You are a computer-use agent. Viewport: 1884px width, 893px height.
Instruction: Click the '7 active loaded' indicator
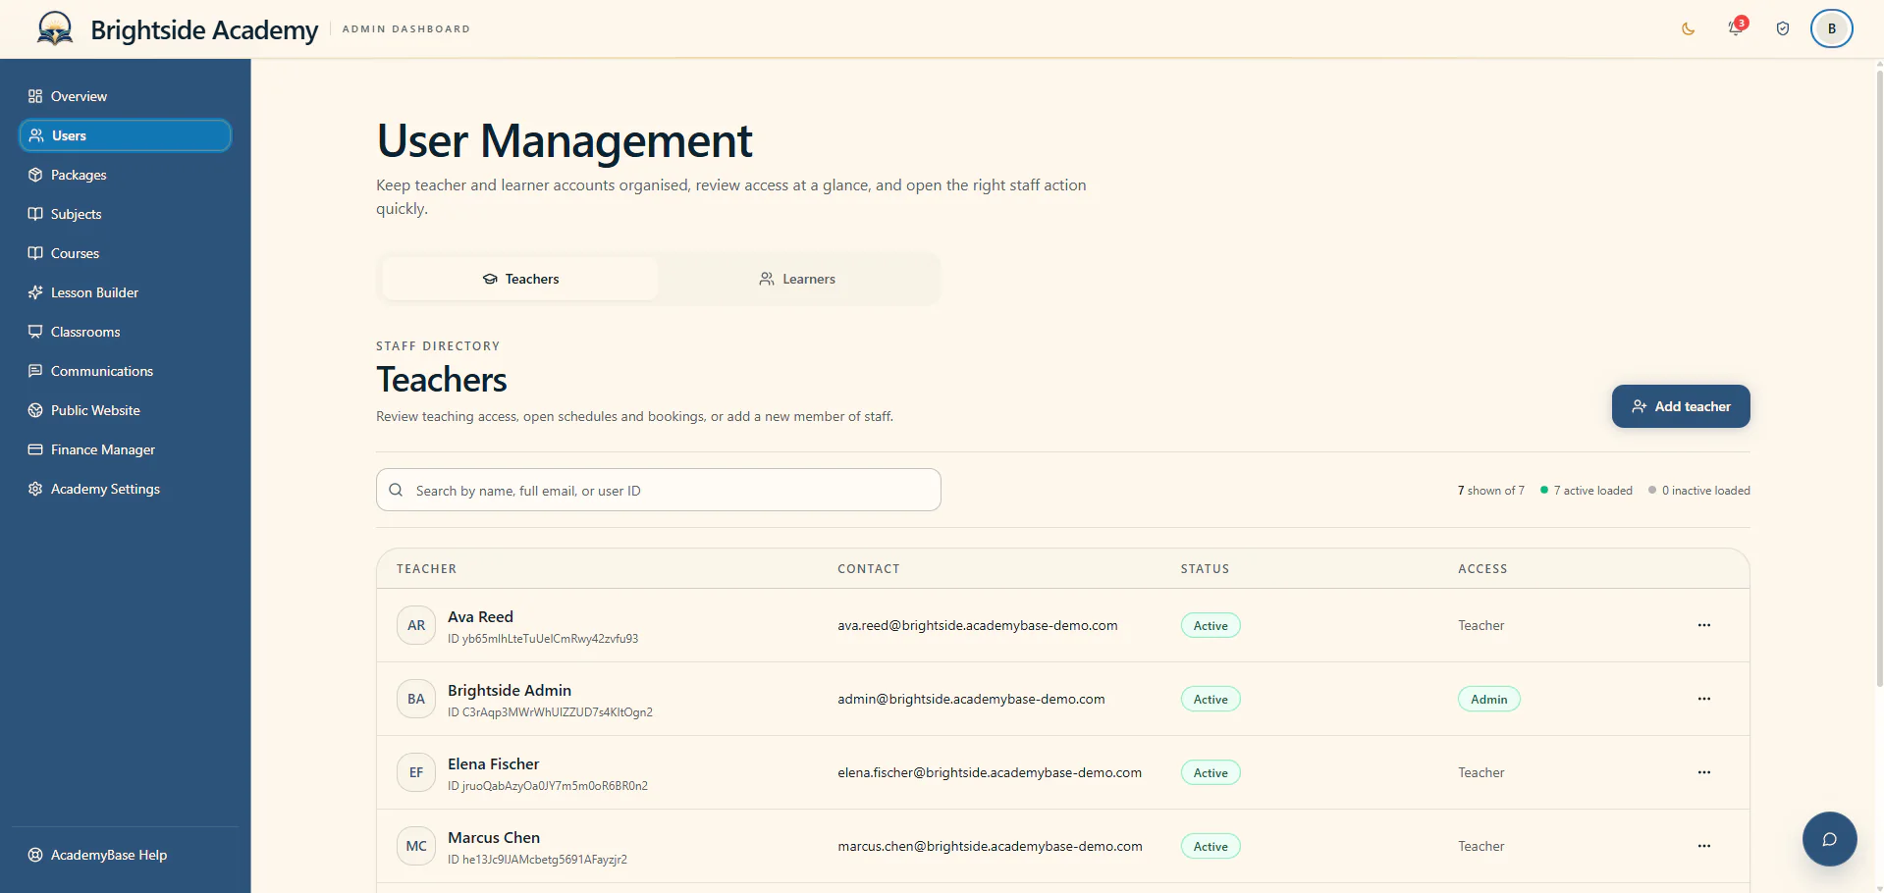coord(1587,491)
